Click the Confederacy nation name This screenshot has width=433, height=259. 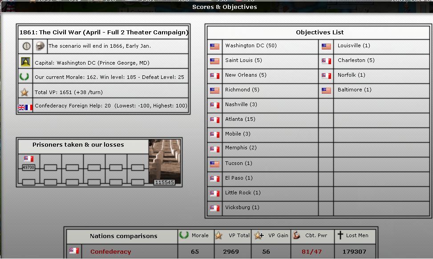110,251
